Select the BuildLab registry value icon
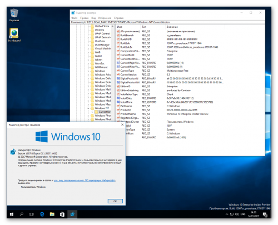The height and width of the screenshot is (225, 278). (x=118, y=43)
